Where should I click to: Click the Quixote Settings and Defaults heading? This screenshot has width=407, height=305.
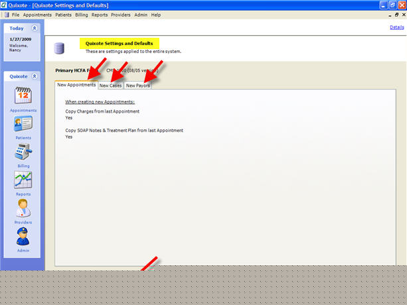(119, 43)
